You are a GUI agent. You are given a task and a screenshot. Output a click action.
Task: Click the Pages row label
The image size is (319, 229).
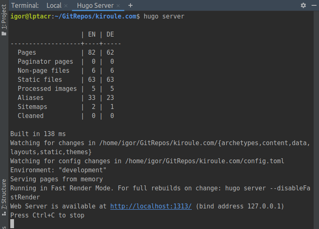tap(27, 53)
